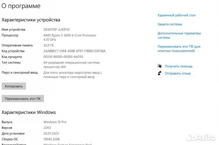This screenshot has height=145, width=219.
Task: Click the Характеристики устройства heading
Action: pos(31,20)
